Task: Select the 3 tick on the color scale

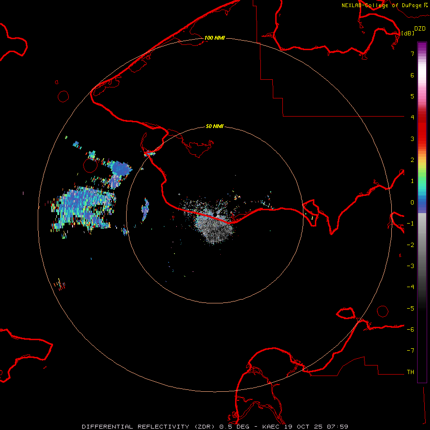Action: click(412, 139)
